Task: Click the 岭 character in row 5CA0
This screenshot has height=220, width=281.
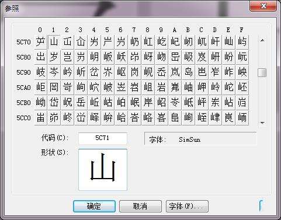Action: coord(215,88)
